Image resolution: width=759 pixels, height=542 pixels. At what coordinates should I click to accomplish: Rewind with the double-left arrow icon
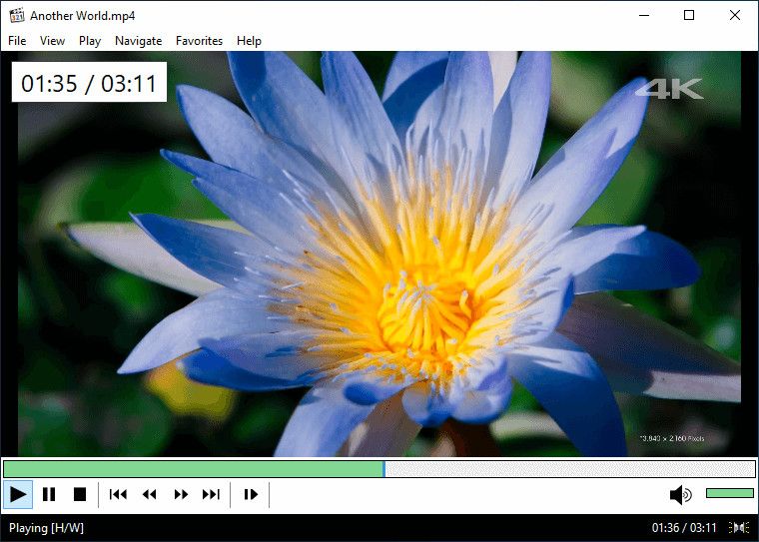pyautogui.click(x=149, y=494)
